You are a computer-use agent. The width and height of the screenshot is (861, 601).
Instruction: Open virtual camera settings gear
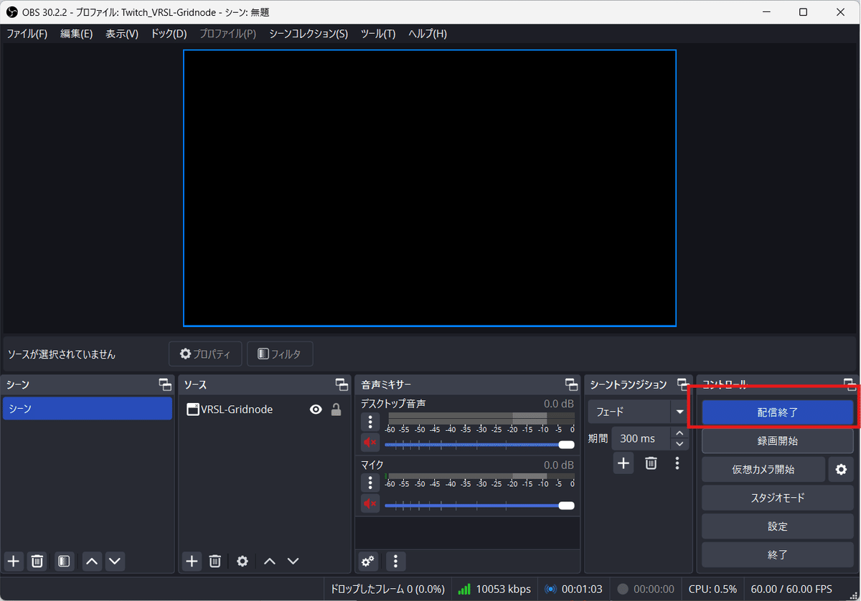tap(841, 470)
